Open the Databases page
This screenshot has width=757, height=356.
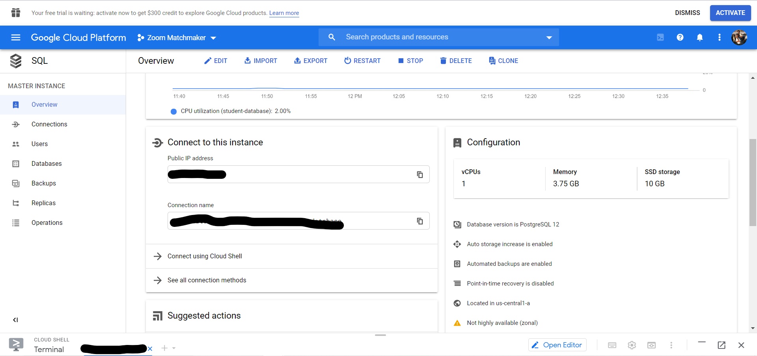(63, 164)
